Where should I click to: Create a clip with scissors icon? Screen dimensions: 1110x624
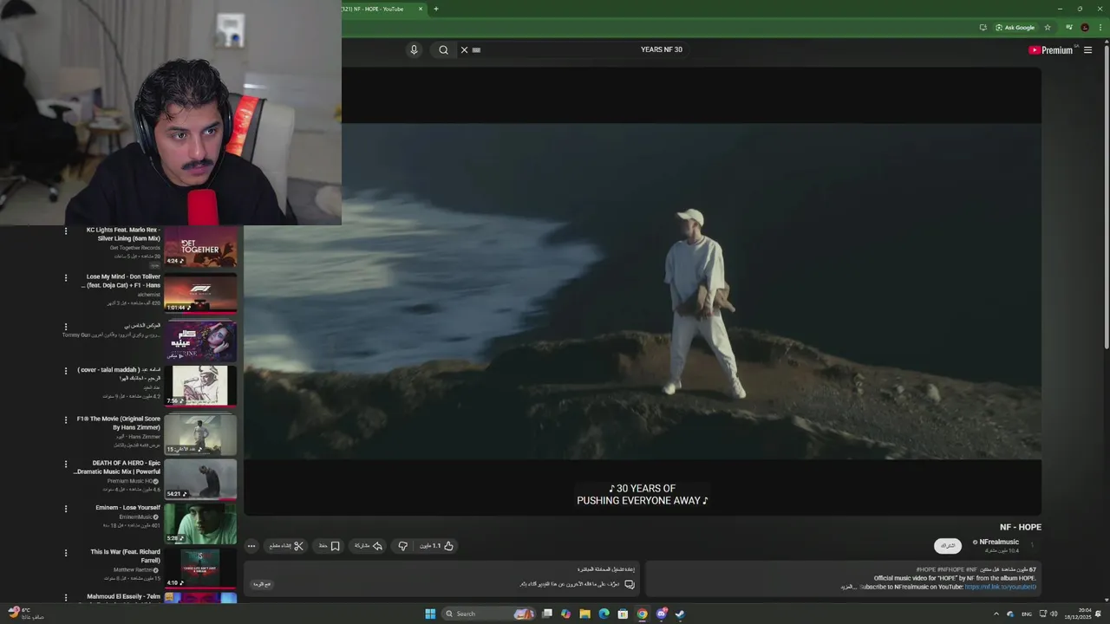[x=286, y=546]
